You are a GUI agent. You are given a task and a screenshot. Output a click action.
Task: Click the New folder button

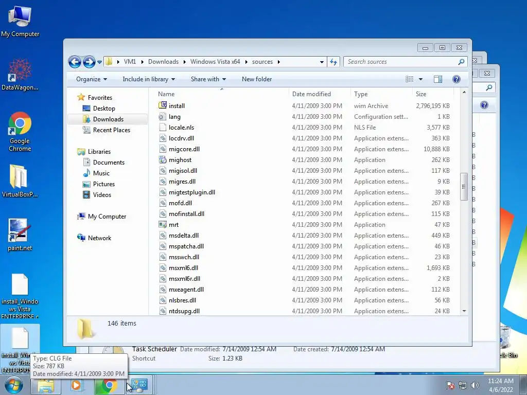pos(257,79)
